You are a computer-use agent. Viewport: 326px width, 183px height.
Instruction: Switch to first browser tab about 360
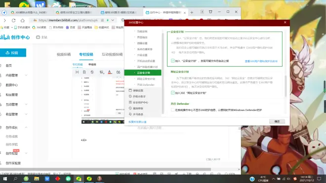point(29,12)
